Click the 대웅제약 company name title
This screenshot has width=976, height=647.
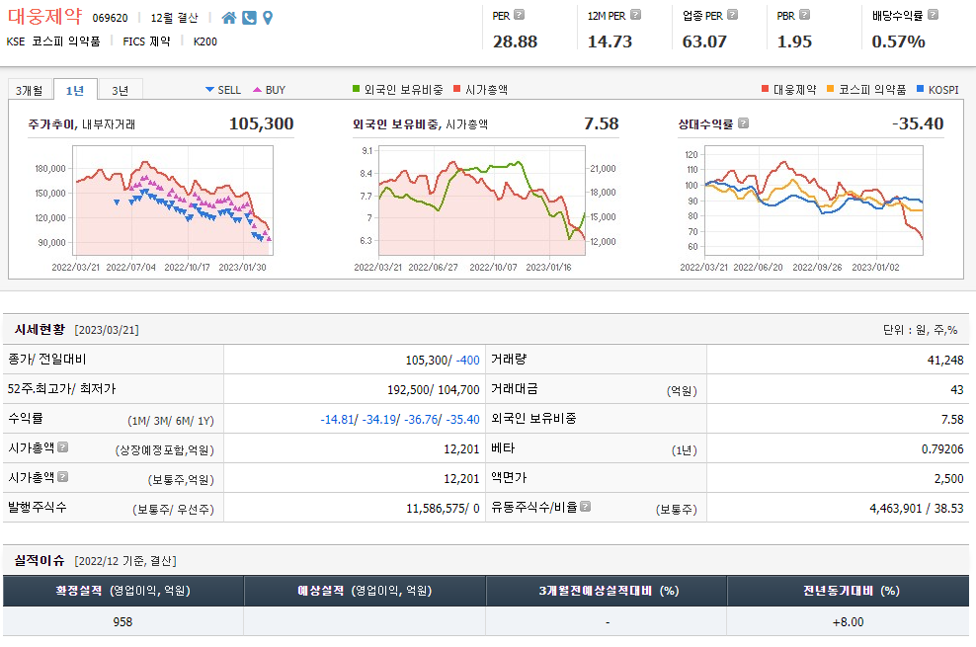click(44, 16)
